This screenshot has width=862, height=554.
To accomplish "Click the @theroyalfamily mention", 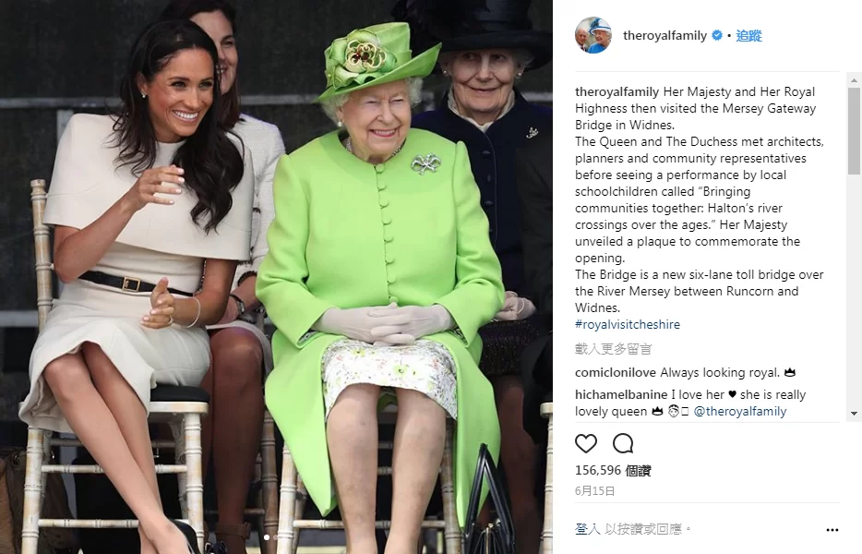I will point(740,412).
